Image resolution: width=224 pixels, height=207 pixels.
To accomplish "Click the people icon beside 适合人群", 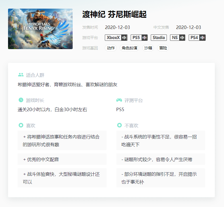I will pos(21,75).
